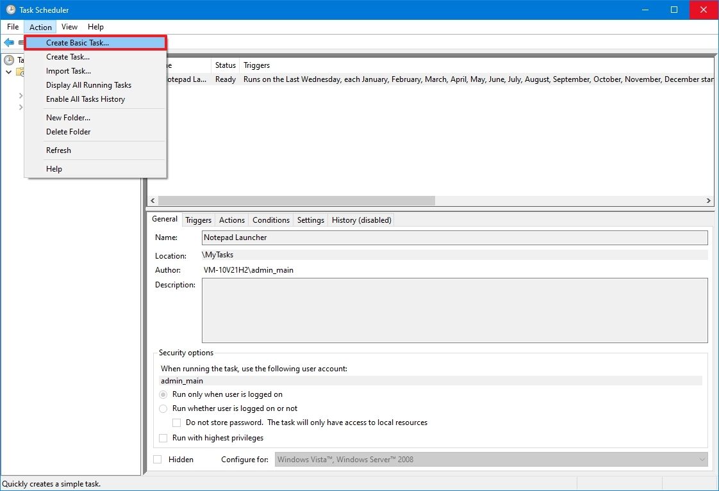Image resolution: width=719 pixels, height=491 pixels.
Task: Open the View menu
Action: [x=69, y=27]
